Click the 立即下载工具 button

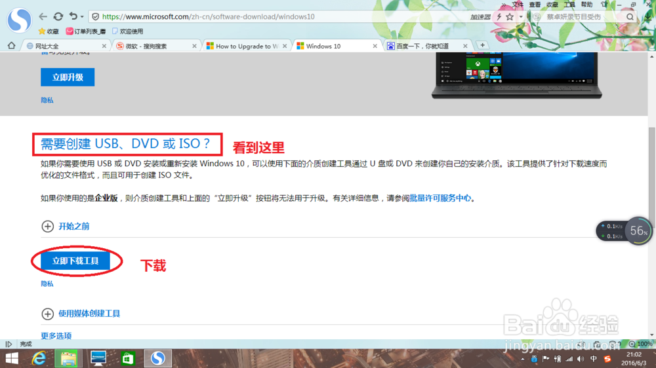tap(75, 261)
